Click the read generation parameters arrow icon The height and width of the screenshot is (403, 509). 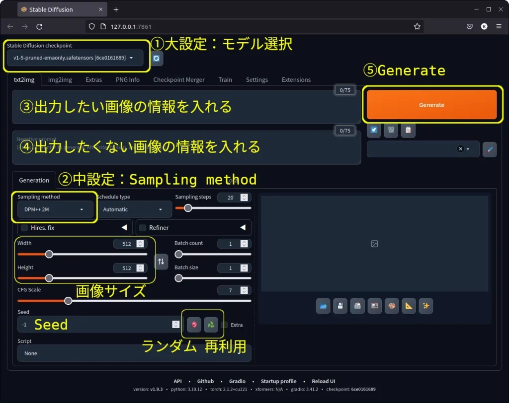[374, 131]
